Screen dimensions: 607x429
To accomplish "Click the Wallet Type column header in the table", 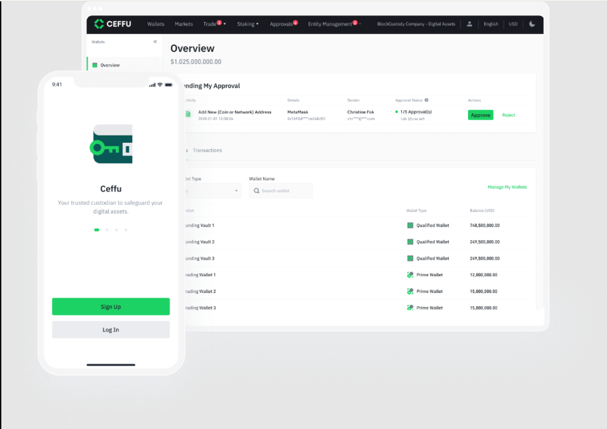I will (x=416, y=210).
